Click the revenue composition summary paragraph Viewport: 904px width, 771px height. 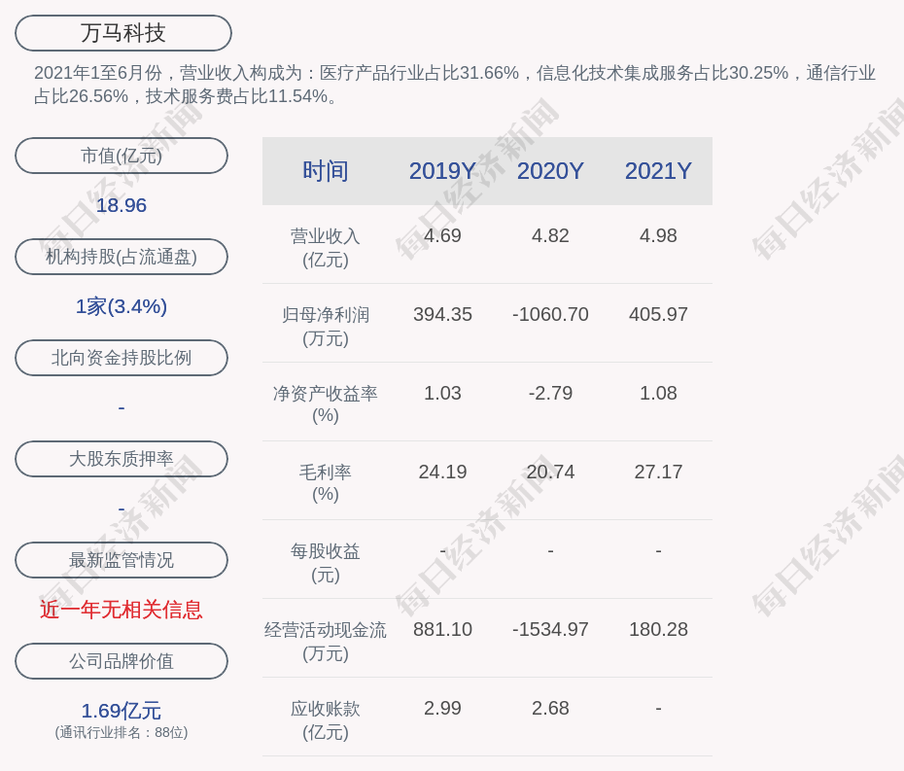pyautogui.click(x=455, y=85)
